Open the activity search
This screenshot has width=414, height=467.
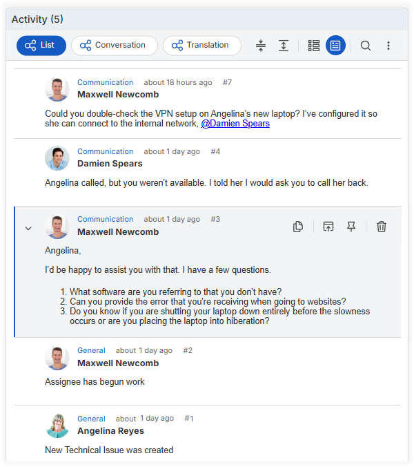366,46
